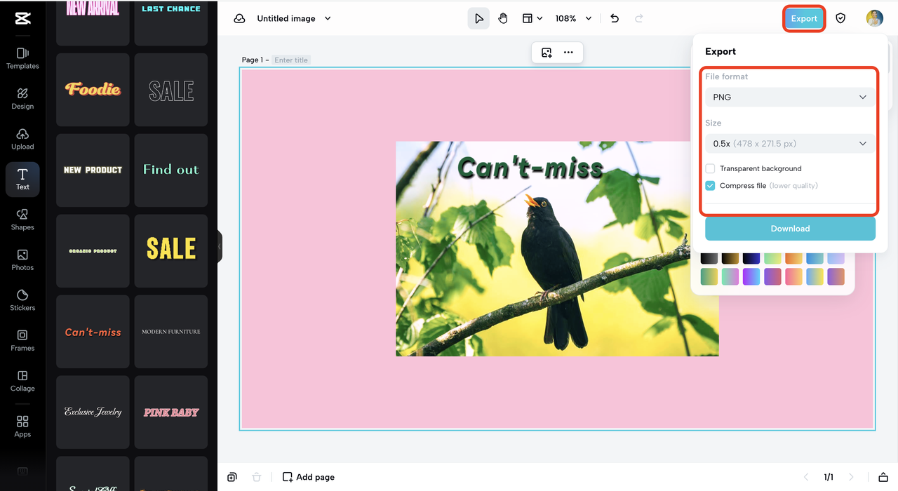898x491 pixels.
Task: Pick the green-to-yellow gradient swatch in bottom row
Action: (x=709, y=276)
